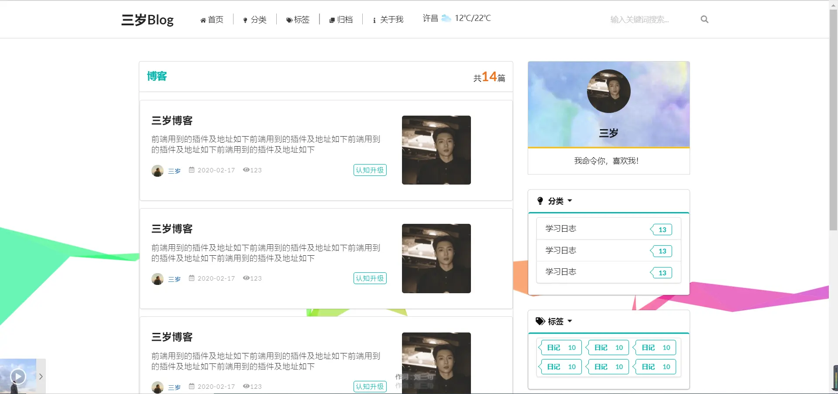Image resolution: width=838 pixels, height=394 pixels.
Task: Click the second post's cover thumbnail
Action: click(436, 258)
